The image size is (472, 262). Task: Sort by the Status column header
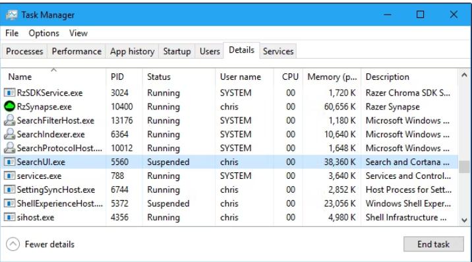click(x=179, y=77)
